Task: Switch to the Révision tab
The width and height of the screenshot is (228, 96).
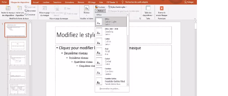Action: pos(81,2)
